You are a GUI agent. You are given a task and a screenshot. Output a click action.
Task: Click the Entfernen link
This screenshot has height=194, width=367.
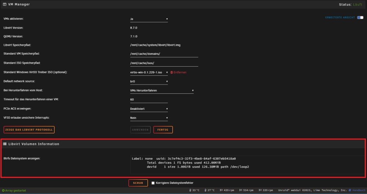coord(180,72)
